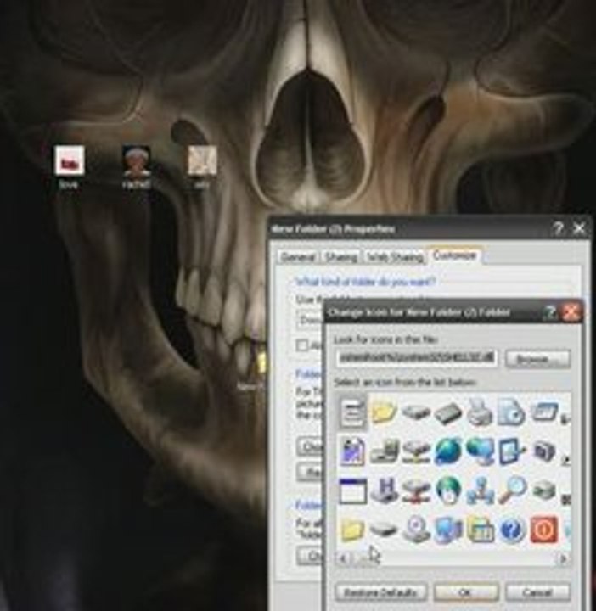Click the Browse button

pos(537,358)
